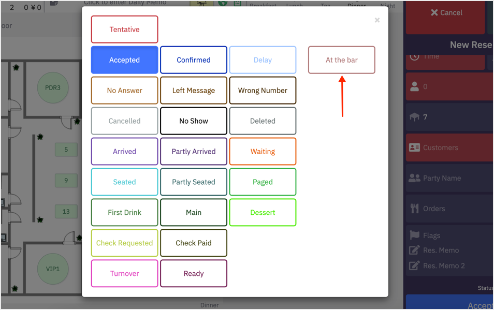This screenshot has width=494, height=310.
Task: Set status to Cancelled
Action: 124,121
